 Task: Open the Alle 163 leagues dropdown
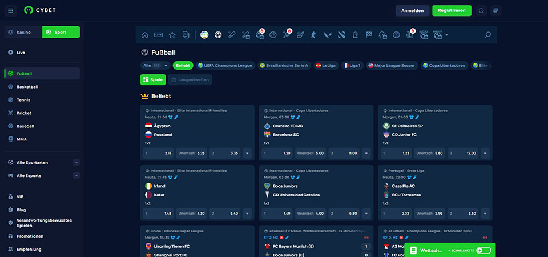tap(155, 65)
